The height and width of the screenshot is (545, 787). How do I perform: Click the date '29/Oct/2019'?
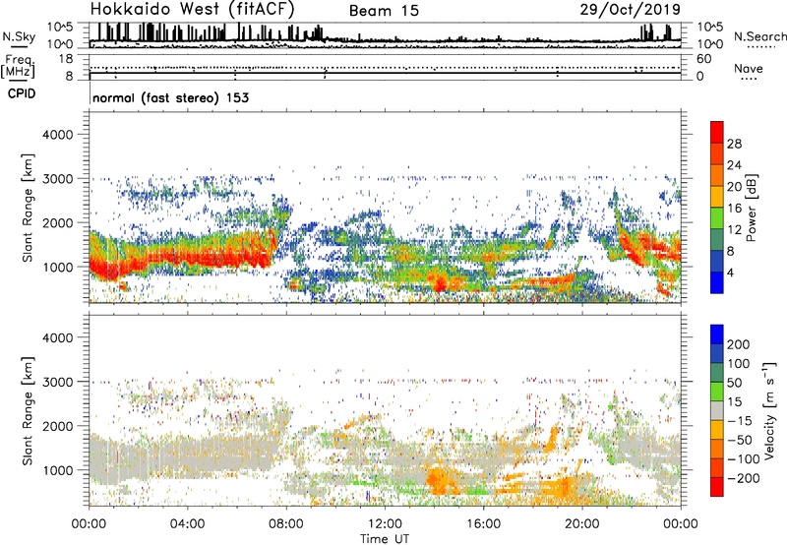click(x=631, y=10)
